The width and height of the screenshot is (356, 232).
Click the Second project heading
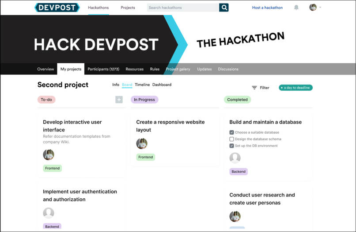tap(63, 85)
